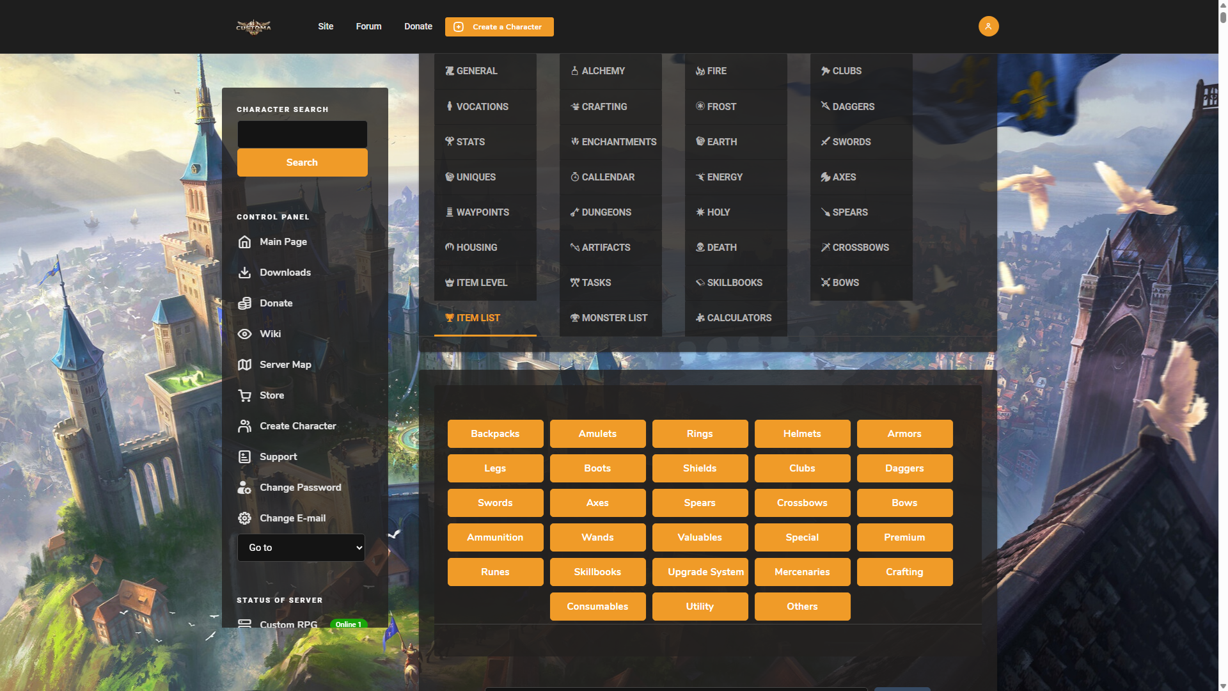1228x691 pixels.
Task: Click the Customa logo in header
Action: pyautogui.click(x=254, y=26)
